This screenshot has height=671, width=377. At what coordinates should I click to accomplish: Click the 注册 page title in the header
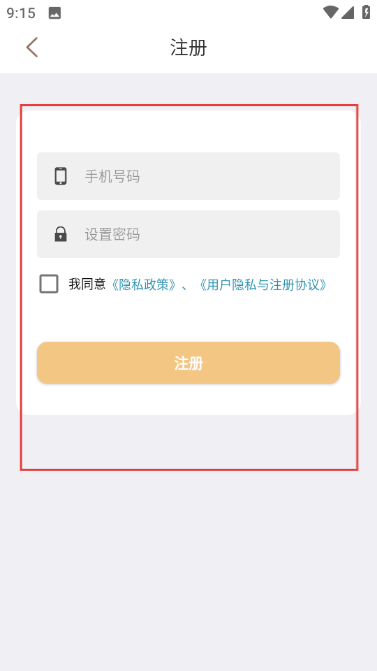click(x=188, y=48)
